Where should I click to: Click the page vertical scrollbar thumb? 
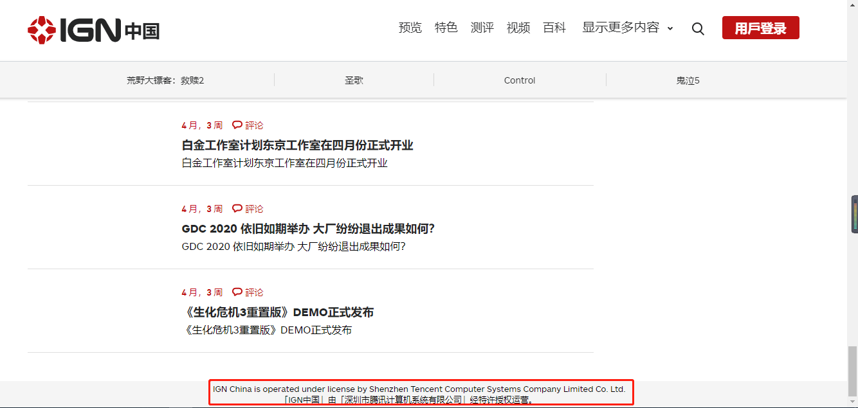pyautogui.click(x=852, y=371)
